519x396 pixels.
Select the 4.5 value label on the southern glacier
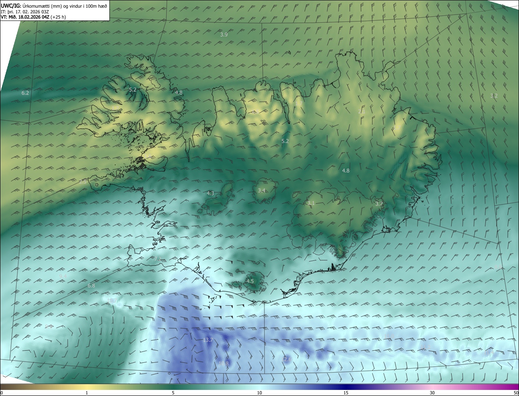(x=250, y=281)
